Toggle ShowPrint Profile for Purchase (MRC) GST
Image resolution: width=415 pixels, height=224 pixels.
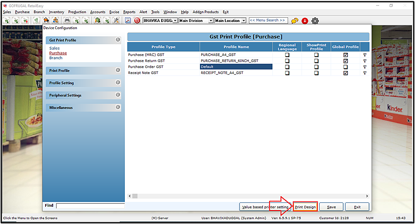[316, 55]
